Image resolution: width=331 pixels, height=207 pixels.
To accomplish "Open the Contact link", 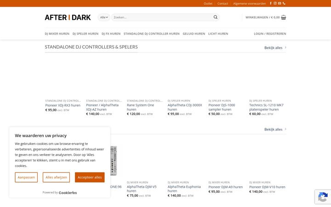I will pos(223,4).
